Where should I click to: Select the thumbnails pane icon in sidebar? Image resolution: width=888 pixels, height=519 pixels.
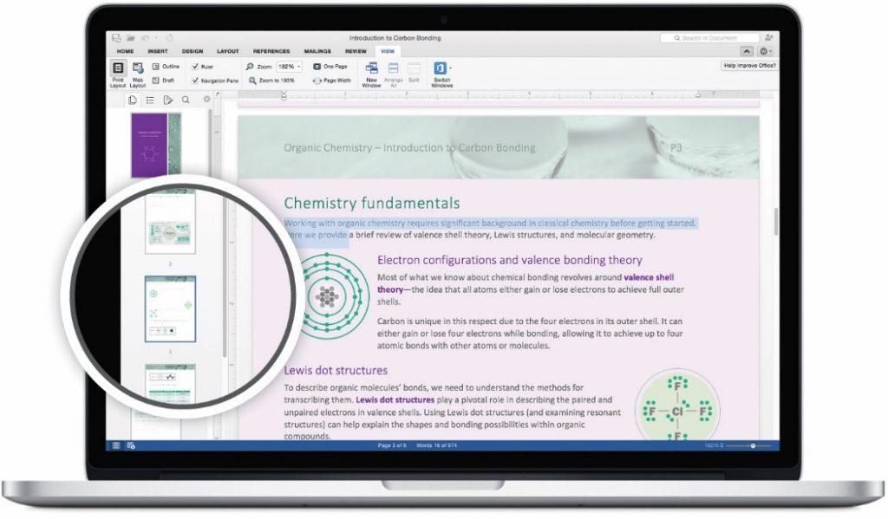(133, 100)
